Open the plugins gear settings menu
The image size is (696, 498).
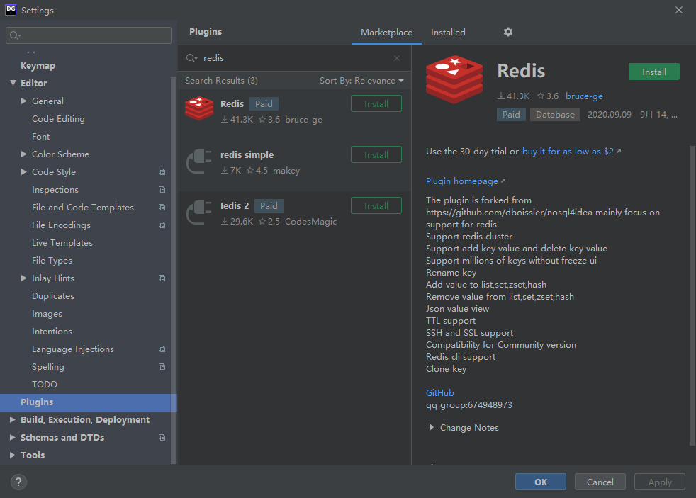tap(507, 32)
